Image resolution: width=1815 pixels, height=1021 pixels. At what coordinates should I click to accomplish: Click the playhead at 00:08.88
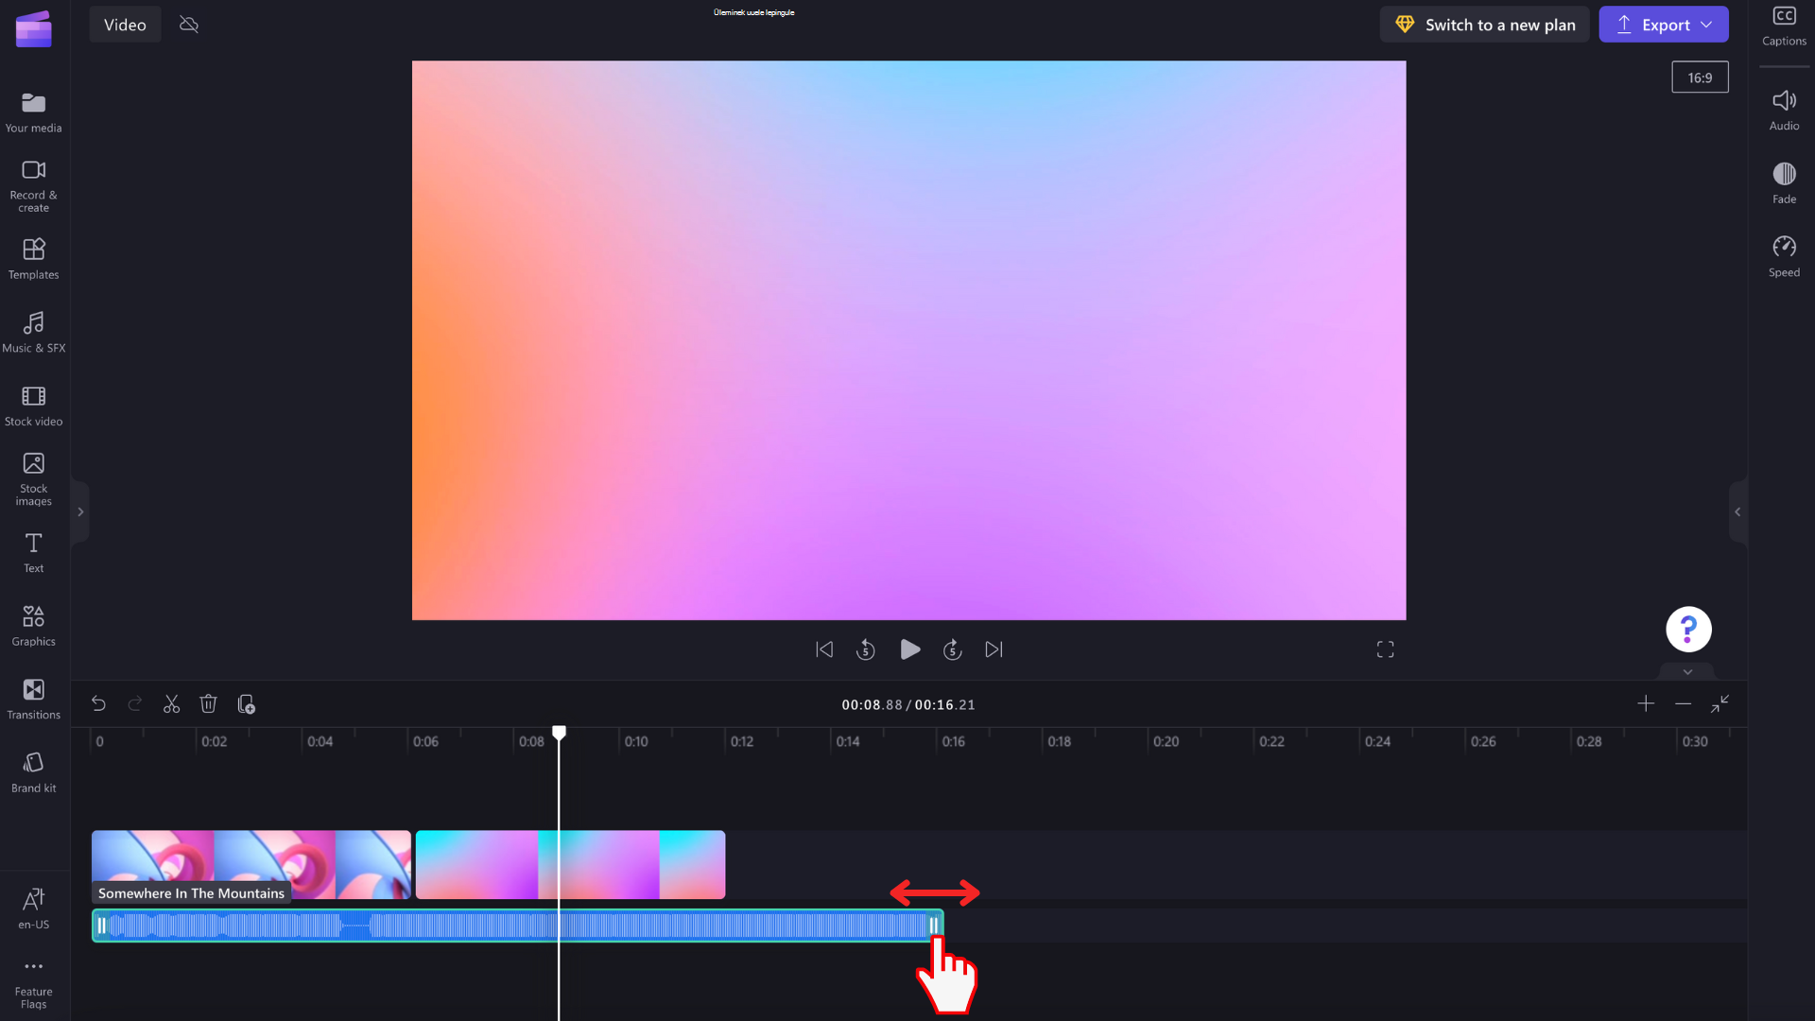point(560,733)
